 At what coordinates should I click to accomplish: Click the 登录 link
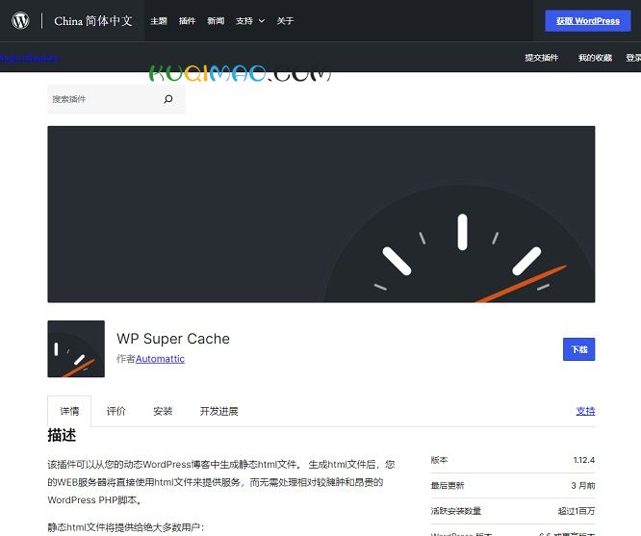click(633, 58)
